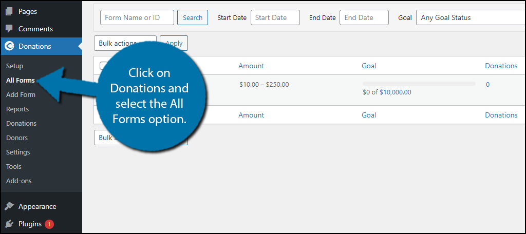526x234 pixels.
Task: Toggle the select-all checkbox in table header
Action: (104, 66)
